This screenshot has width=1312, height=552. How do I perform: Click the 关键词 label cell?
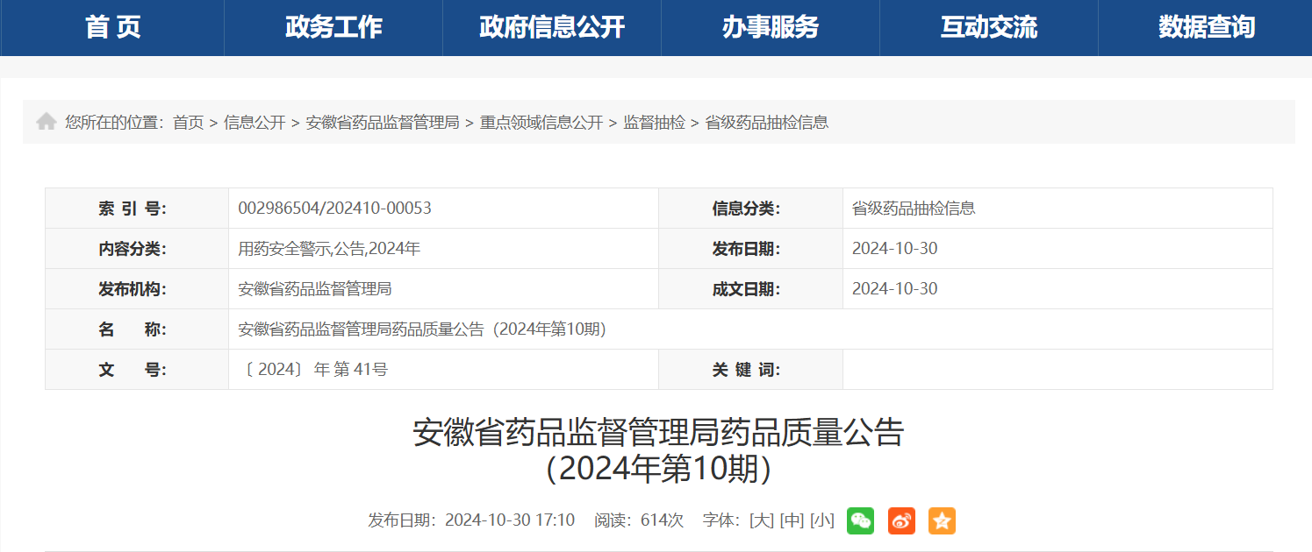(751, 370)
